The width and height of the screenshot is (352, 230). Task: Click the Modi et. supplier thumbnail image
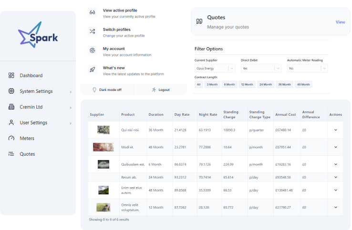tap(104, 147)
